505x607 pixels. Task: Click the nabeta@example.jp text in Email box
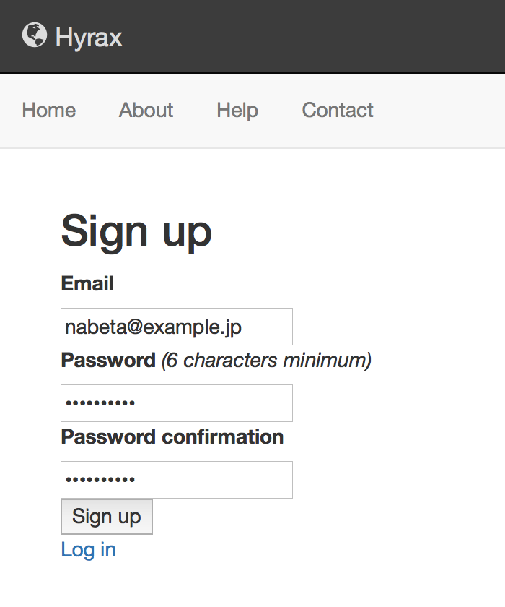coord(154,327)
